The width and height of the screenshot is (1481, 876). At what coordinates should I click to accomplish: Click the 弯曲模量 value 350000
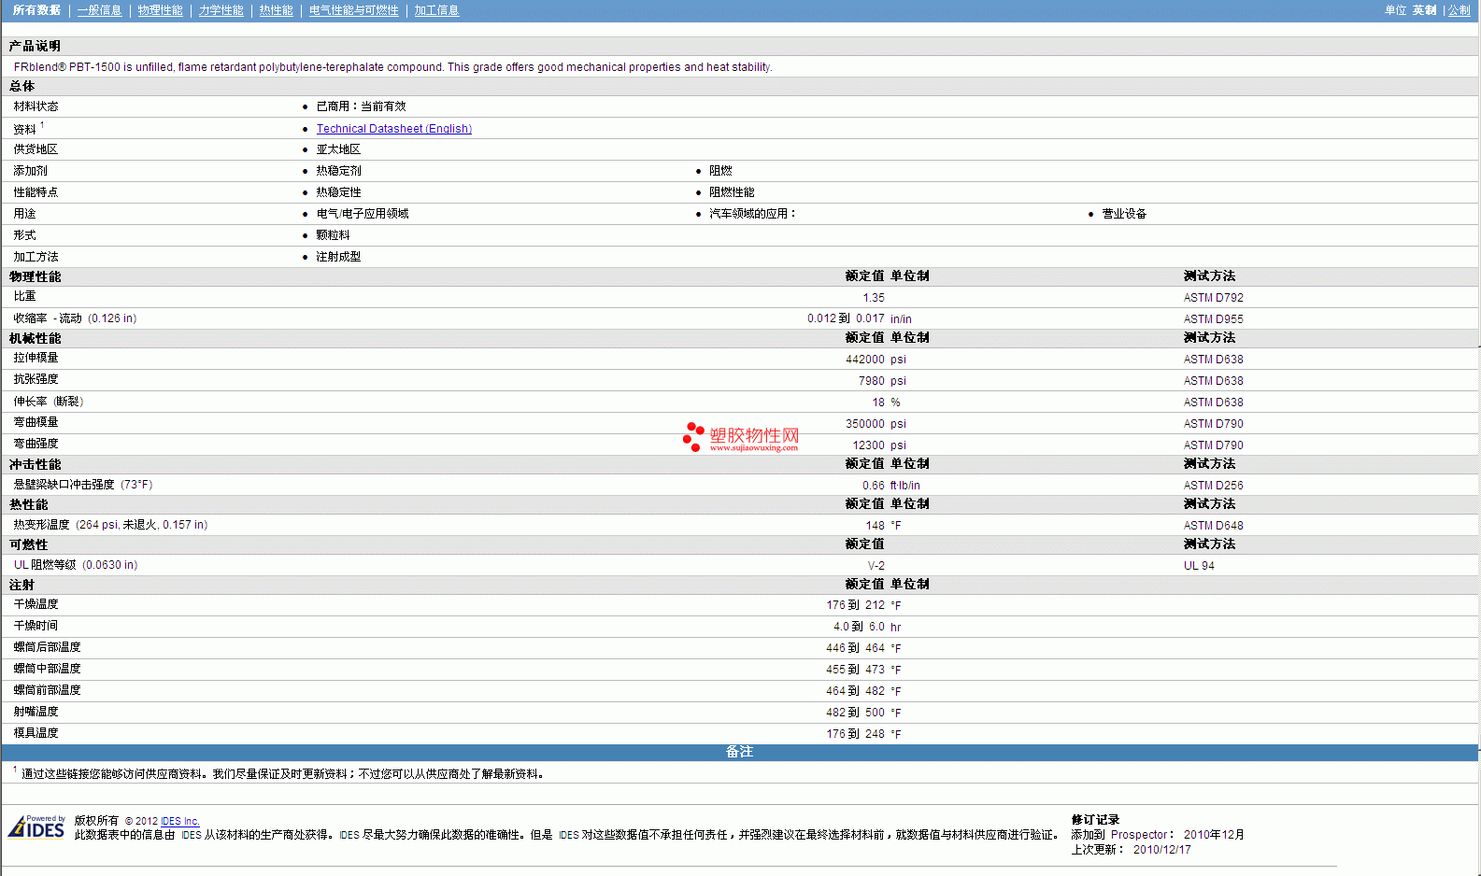[x=865, y=424]
